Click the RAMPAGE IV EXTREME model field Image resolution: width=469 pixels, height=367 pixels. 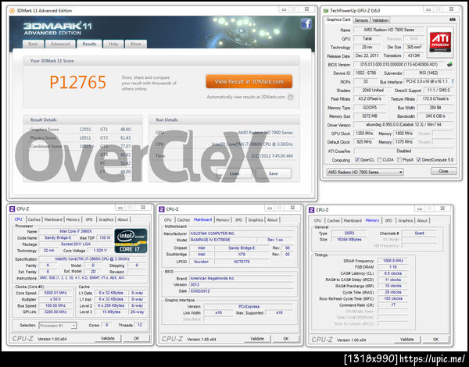pos(223,240)
